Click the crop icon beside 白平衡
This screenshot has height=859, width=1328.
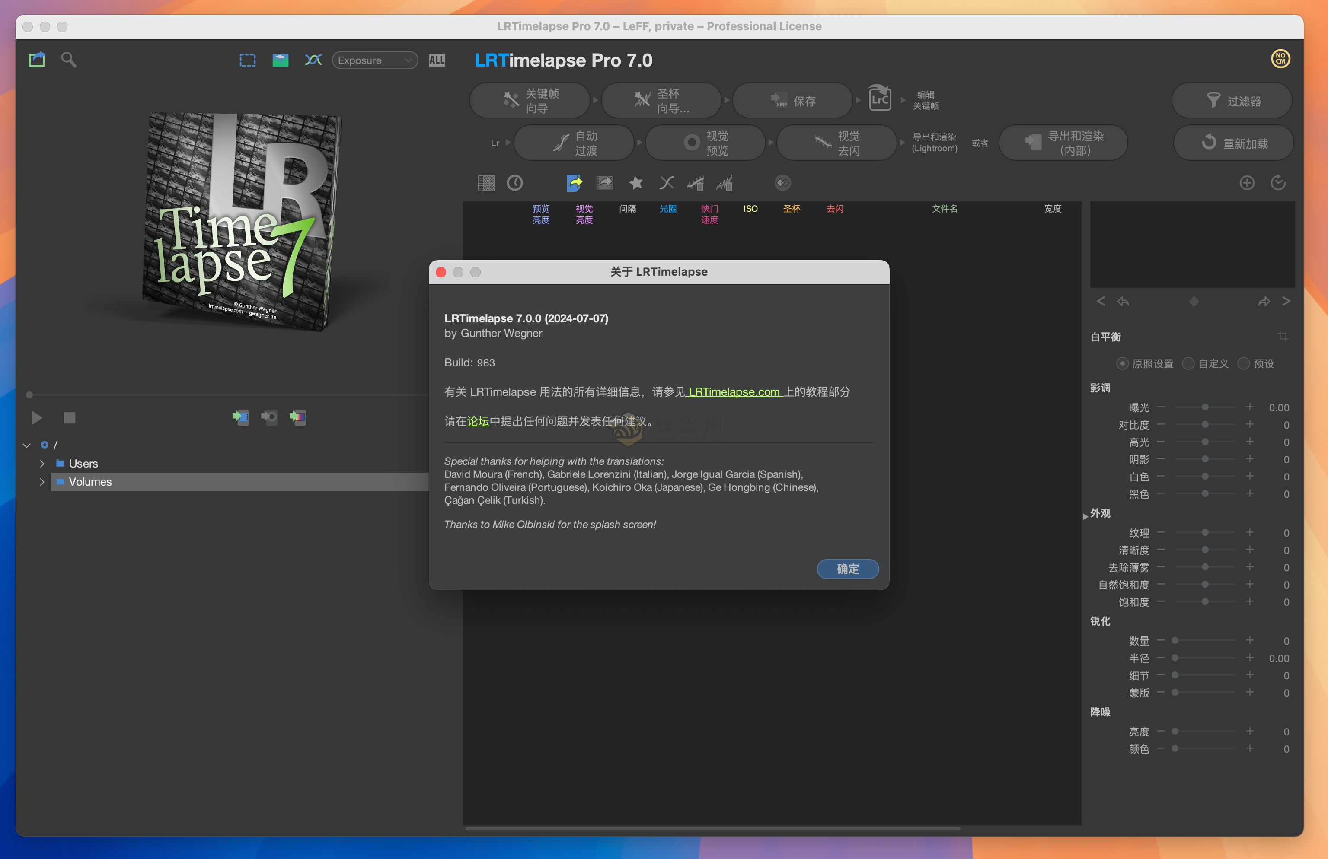1283,336
